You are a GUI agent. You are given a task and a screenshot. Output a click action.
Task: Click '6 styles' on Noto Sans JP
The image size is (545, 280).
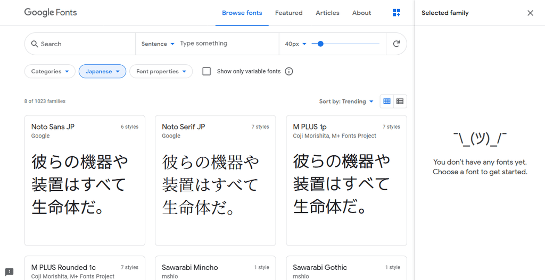click(130, 126)
